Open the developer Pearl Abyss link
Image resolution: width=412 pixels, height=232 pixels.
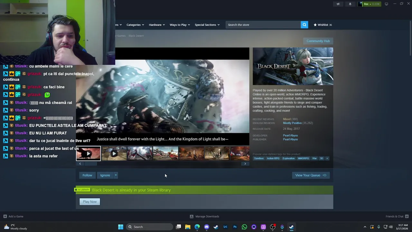pyautogui.click(x=290, y=135)
